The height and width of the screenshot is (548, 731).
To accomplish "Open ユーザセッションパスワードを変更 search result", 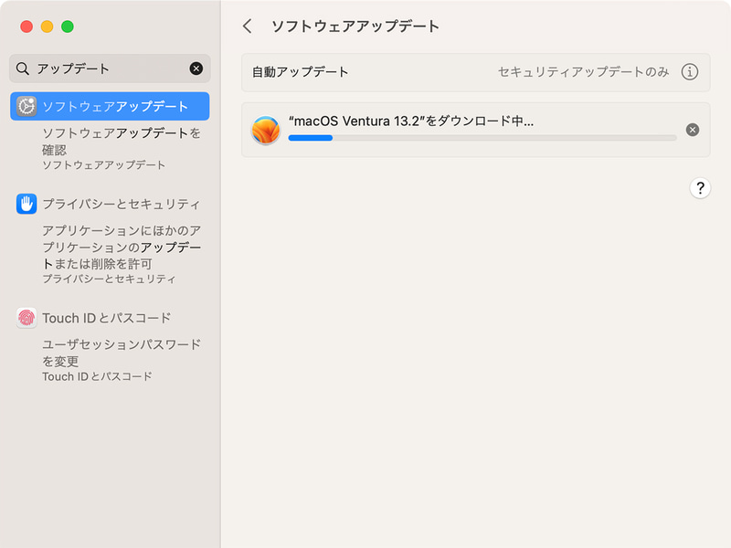I will click(x=122, y=360).
